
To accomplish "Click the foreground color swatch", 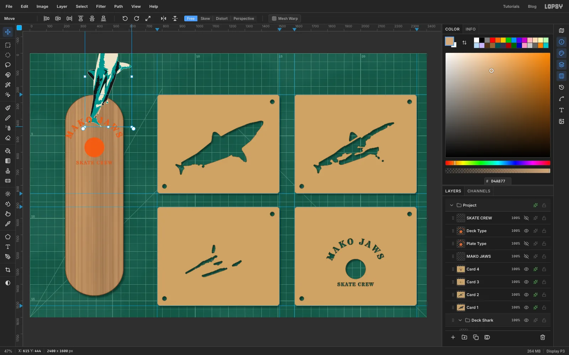I will [x=450, y=41].
